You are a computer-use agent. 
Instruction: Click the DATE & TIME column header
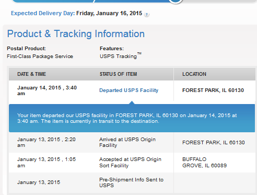coord(31,74)
